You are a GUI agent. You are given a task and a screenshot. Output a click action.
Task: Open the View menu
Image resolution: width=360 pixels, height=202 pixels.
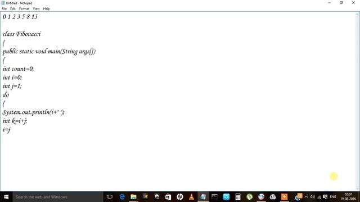[36, 9]
